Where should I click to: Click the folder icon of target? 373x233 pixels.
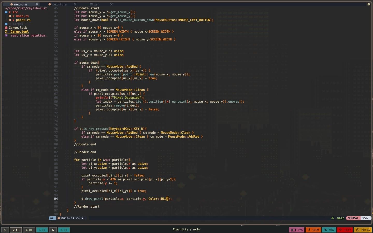point(6,24)
